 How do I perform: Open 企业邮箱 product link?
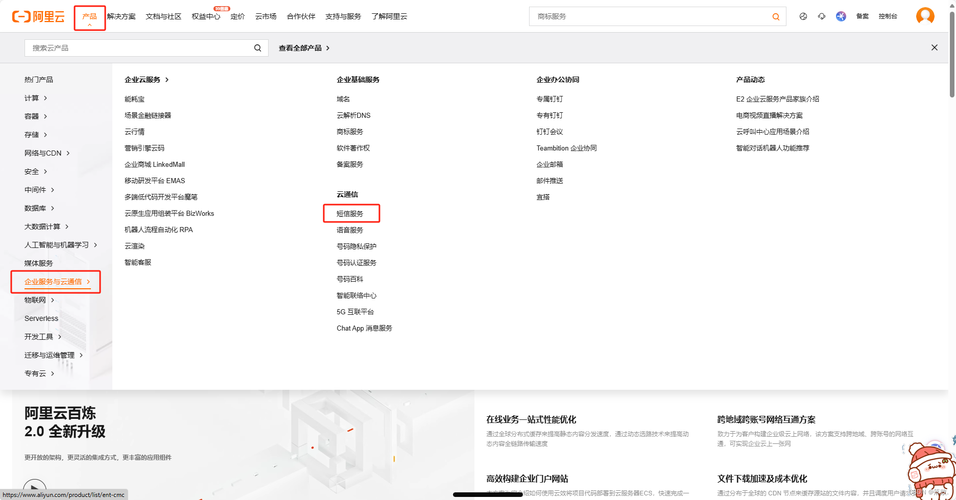[549, 164]
